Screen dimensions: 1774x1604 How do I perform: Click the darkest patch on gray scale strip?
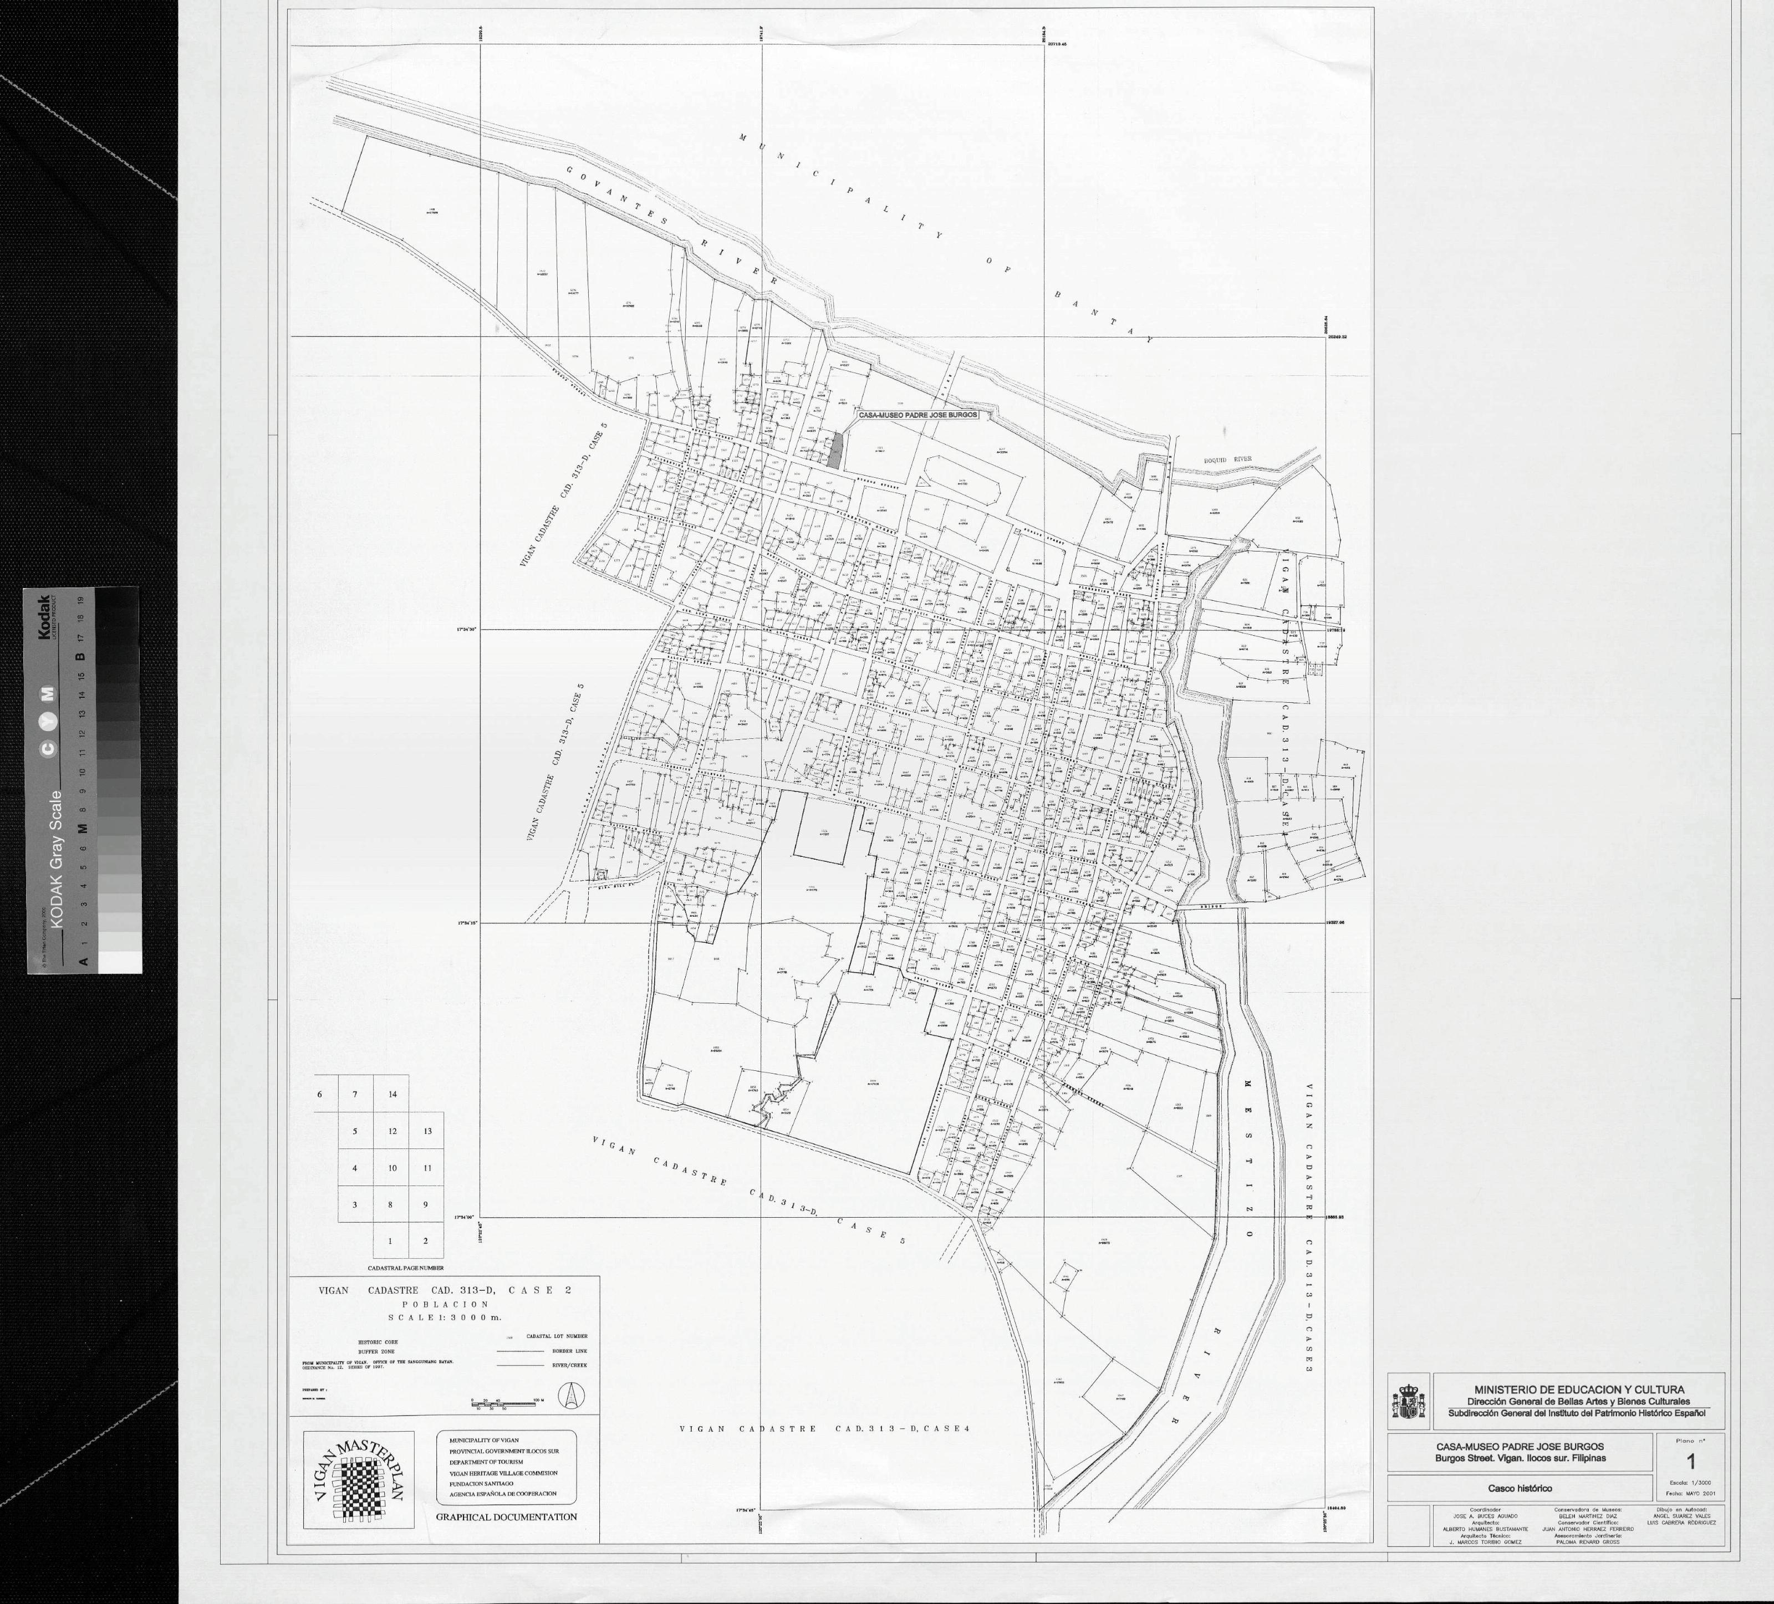[118, 600]
